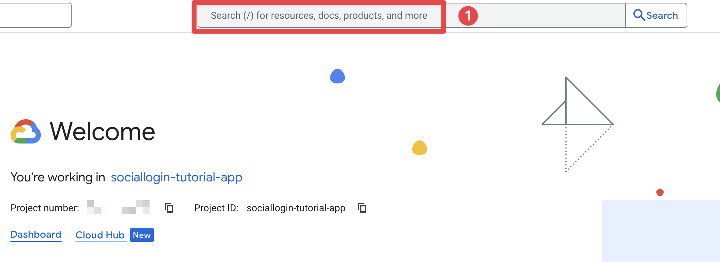
Task: Click the blue search icon in the Search button
Action: (639, 15)
